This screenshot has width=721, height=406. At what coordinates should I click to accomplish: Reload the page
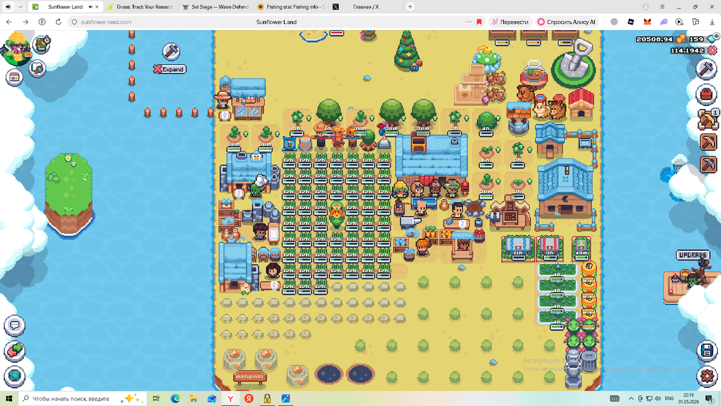(x=58, y=22)
